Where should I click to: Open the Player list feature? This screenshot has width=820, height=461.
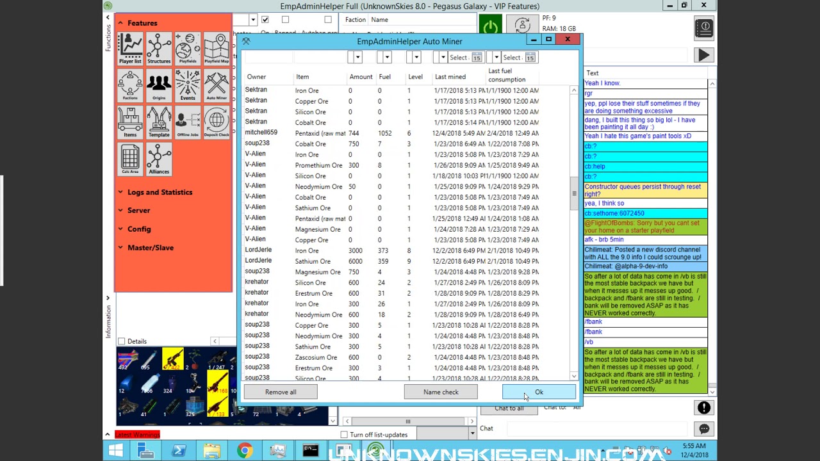pos(130,49)
